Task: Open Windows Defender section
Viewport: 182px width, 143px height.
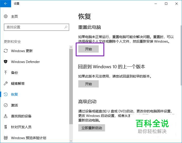Action: click(26, 62)
